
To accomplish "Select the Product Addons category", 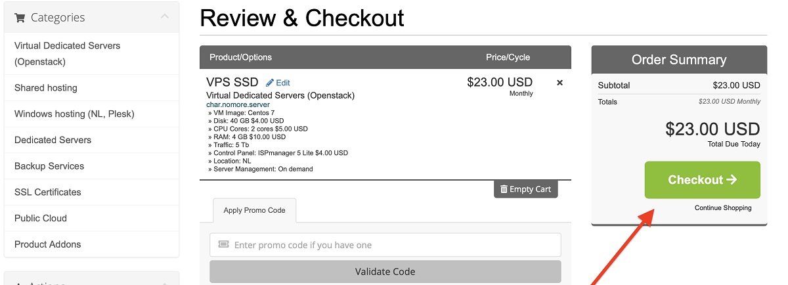I will pyautogui.click(x=48, y=244).
